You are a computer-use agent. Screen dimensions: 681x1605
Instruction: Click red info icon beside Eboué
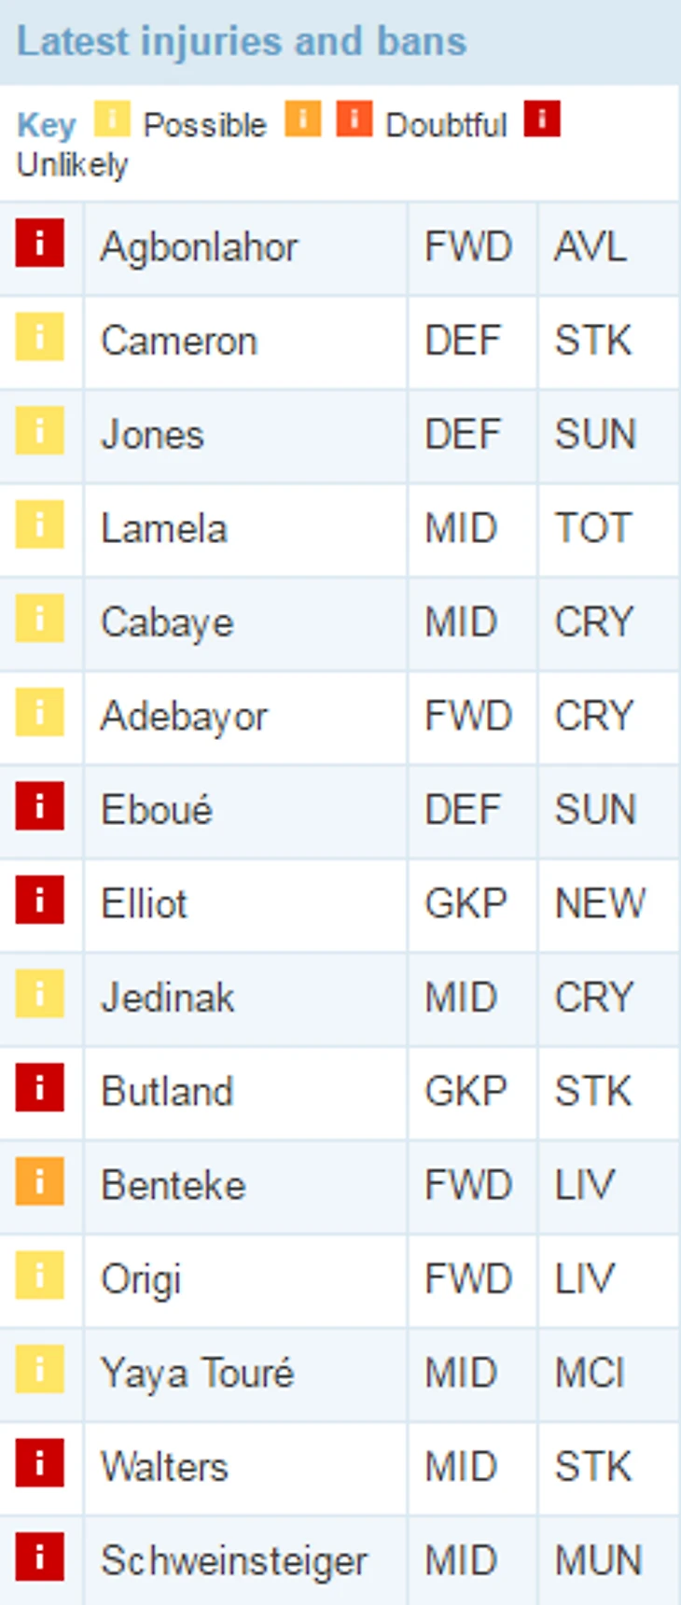[39, 806]
